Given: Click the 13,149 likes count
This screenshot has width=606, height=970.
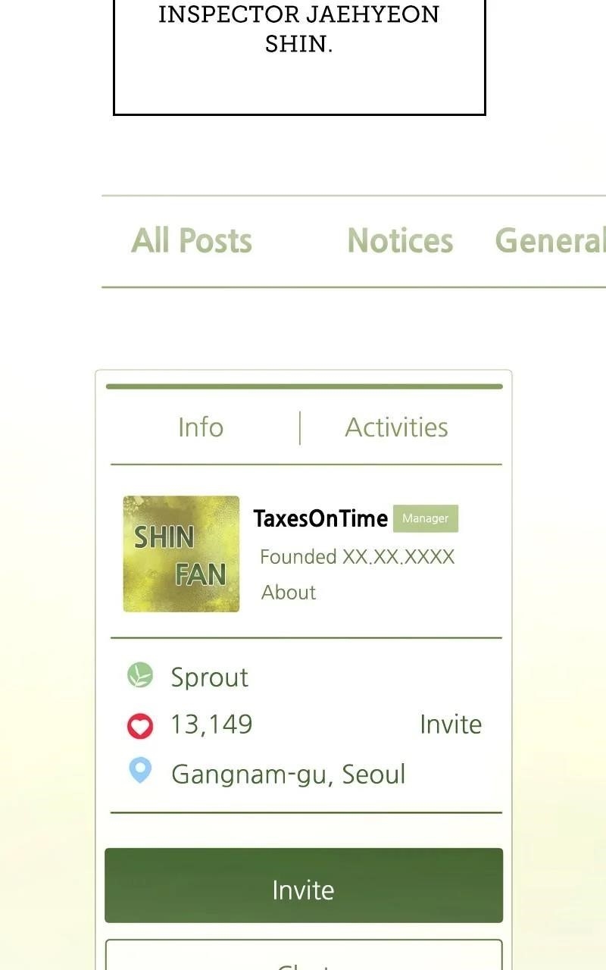Looking at the screenshot, I should coord(211,725).
